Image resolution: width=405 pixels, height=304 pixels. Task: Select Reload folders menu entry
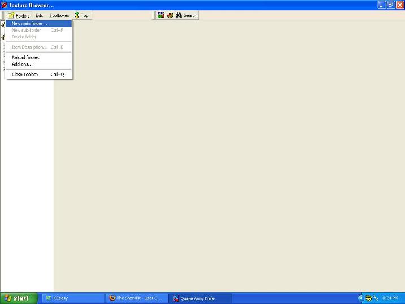(x=25, y=58)
